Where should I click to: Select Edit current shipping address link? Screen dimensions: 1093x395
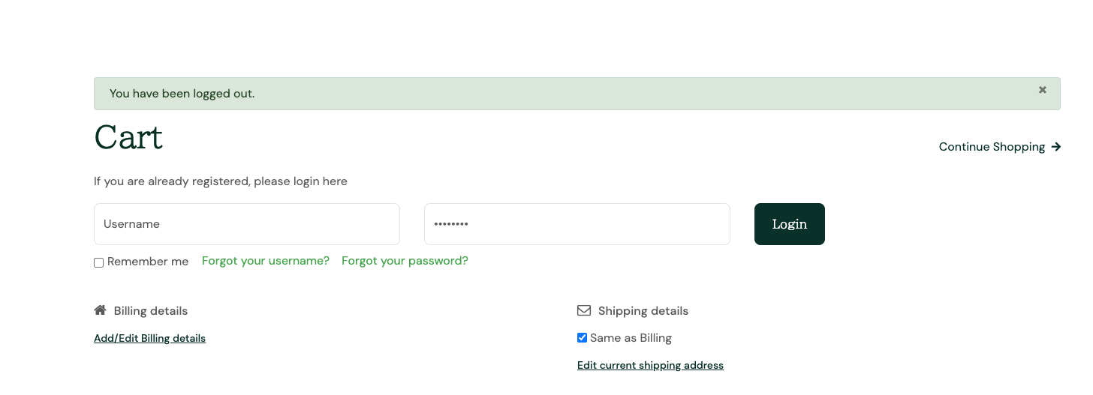[x=650, y=366]
